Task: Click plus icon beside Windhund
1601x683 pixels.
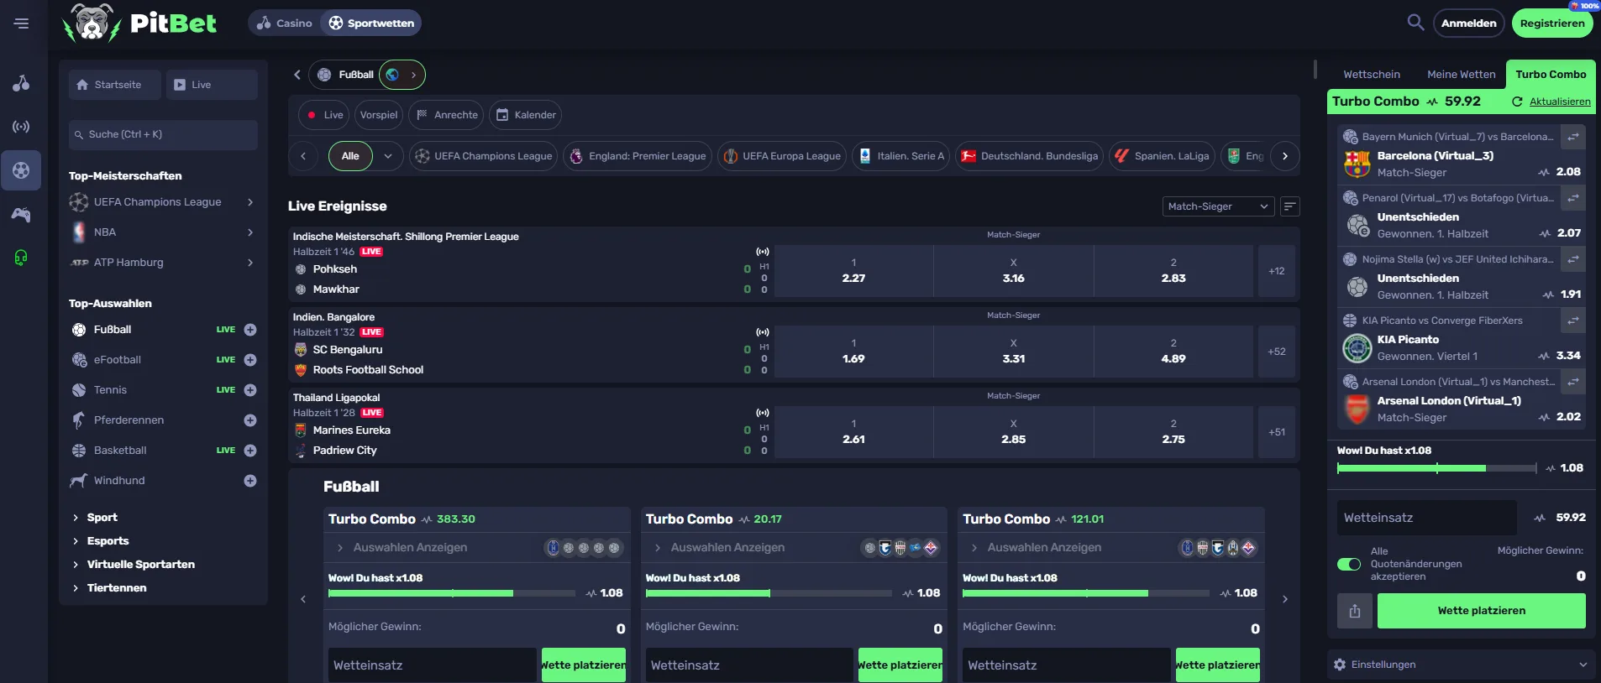Action: (x=250, y=481)
